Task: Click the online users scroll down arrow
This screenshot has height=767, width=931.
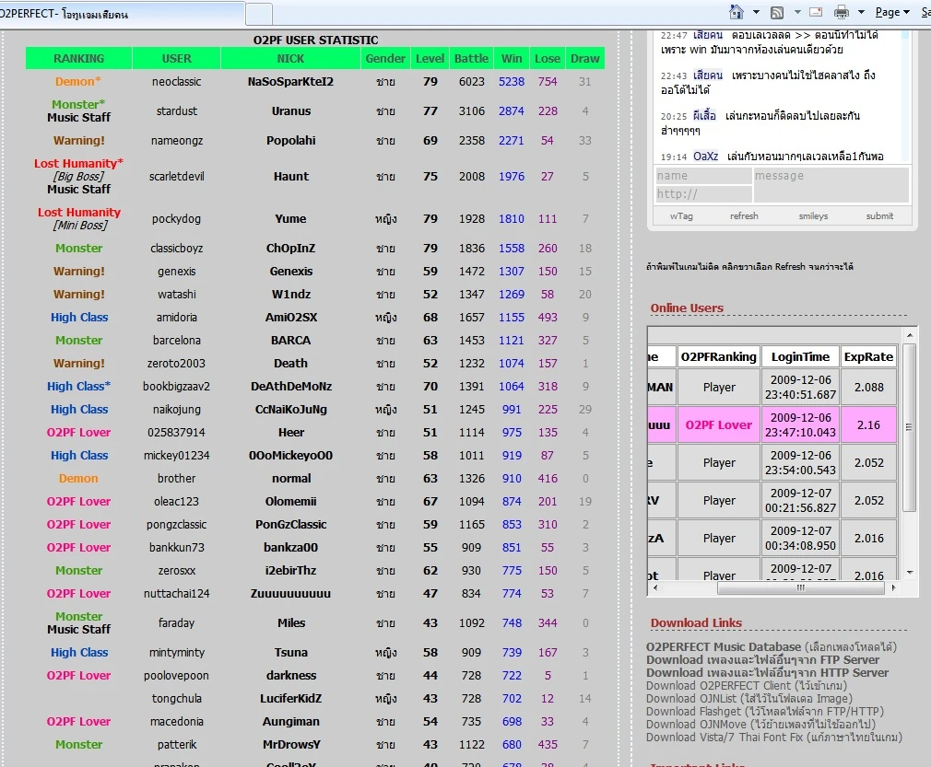Action: click(x=909, y=573)
